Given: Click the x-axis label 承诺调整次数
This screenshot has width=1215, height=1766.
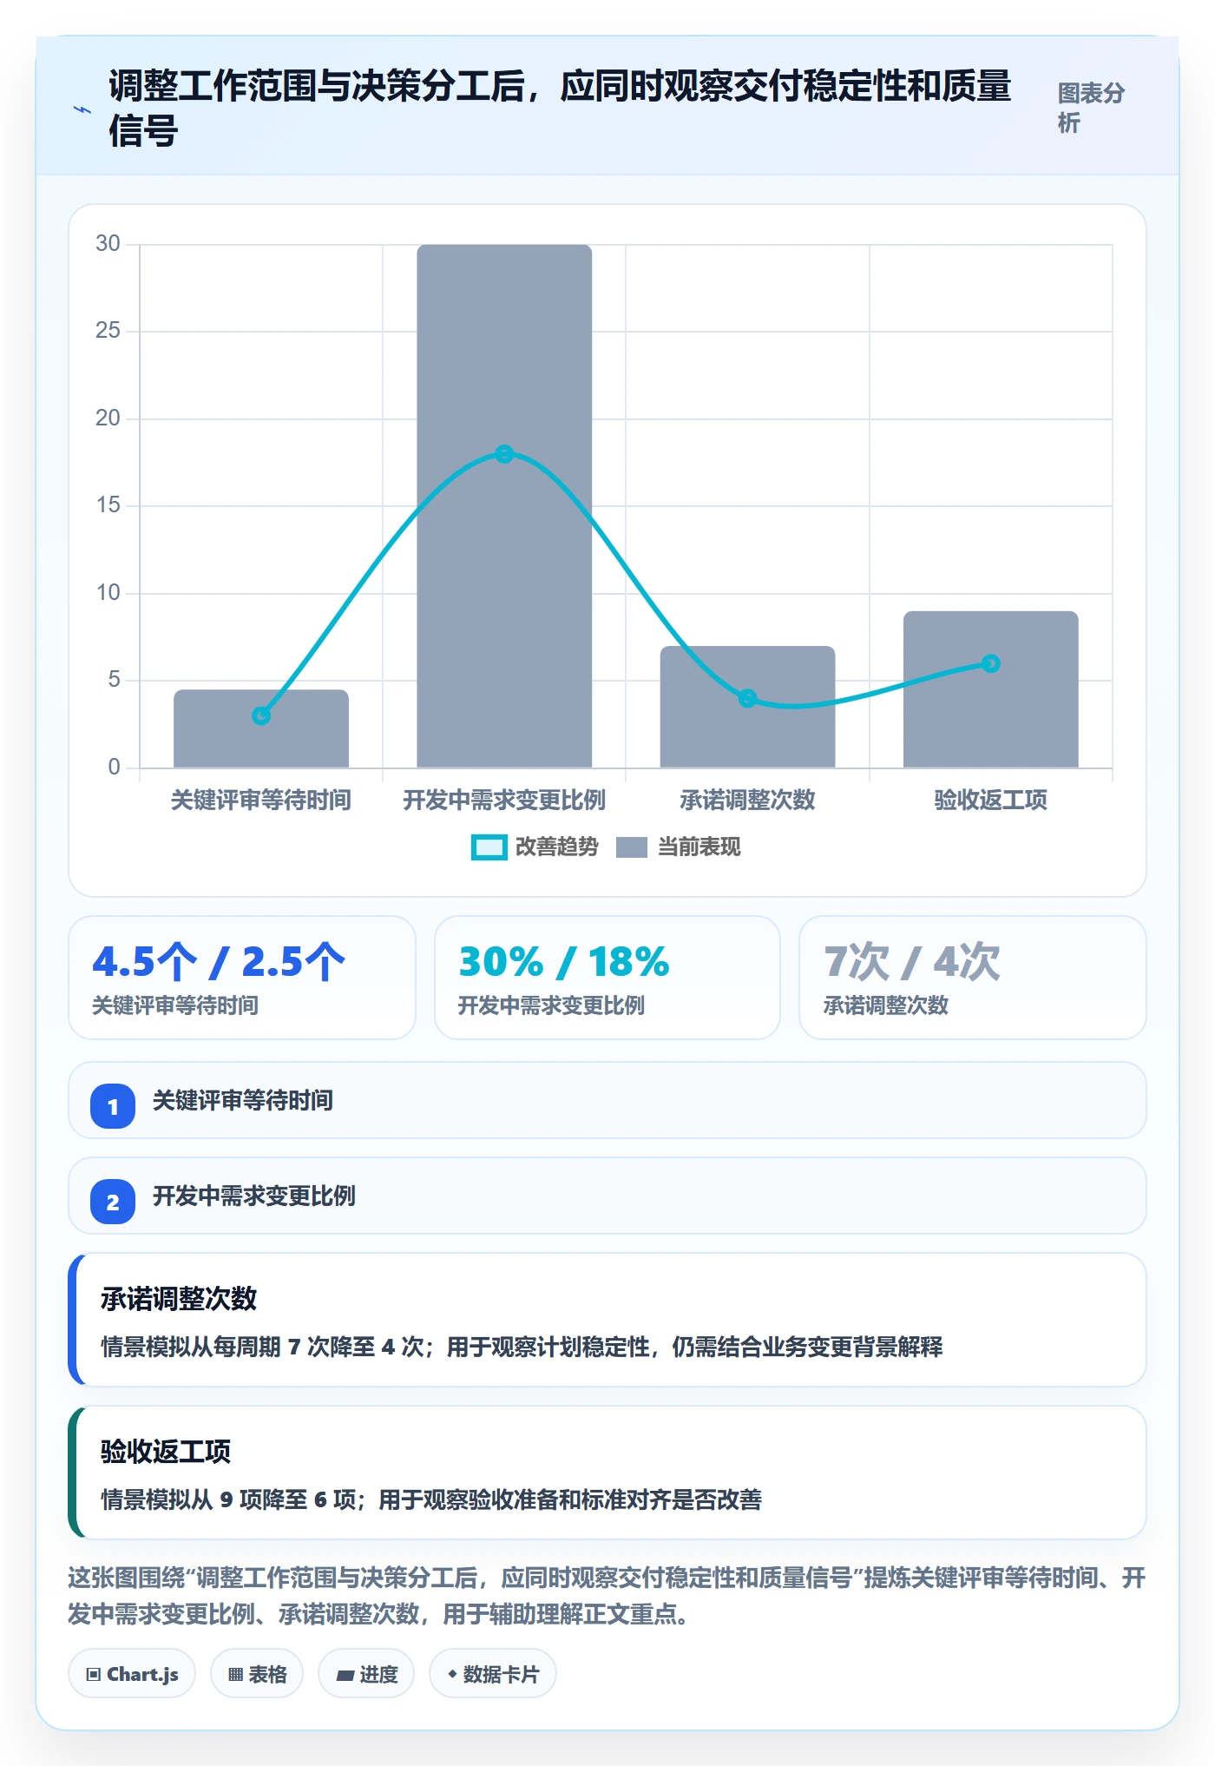Looking at the screenshot, I should tap(747, 800).
